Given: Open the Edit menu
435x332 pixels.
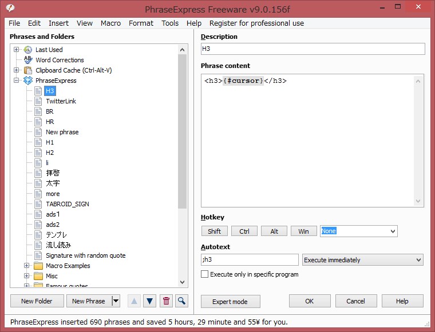Looking at the screenshot, I should pos(34,23).
